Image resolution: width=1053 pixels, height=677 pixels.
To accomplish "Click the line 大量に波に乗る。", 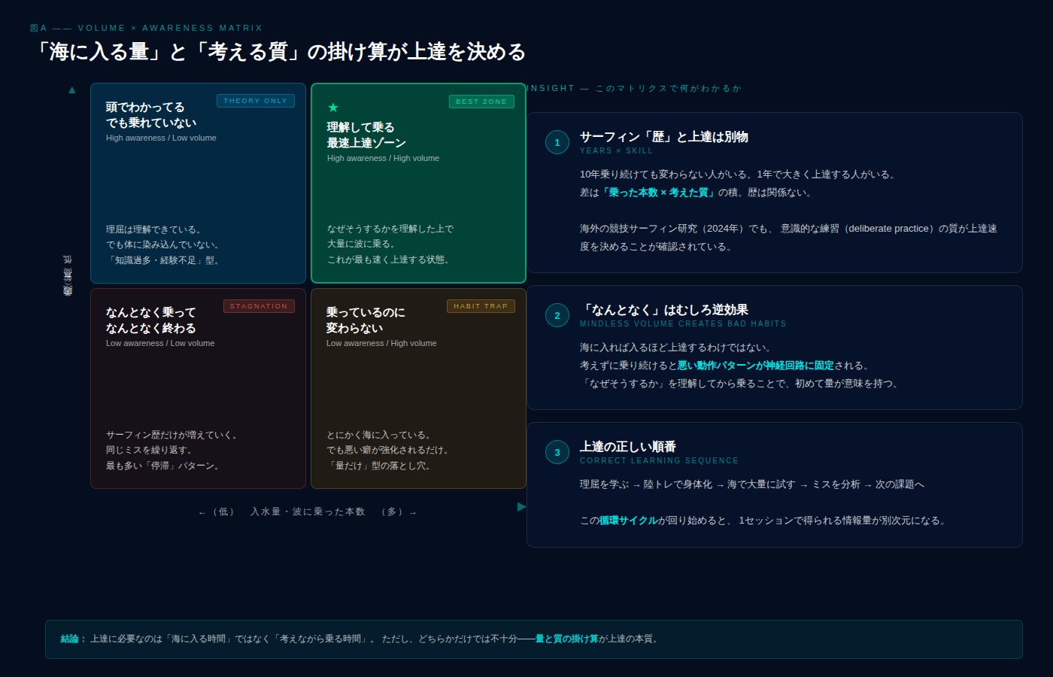I will [363, 244].
